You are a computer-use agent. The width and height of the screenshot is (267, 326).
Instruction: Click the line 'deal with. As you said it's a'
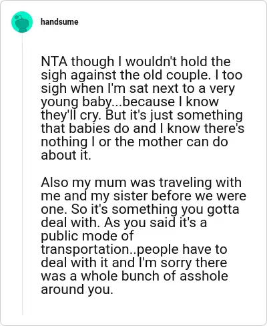pyautogui.click(x=124, y=222)
